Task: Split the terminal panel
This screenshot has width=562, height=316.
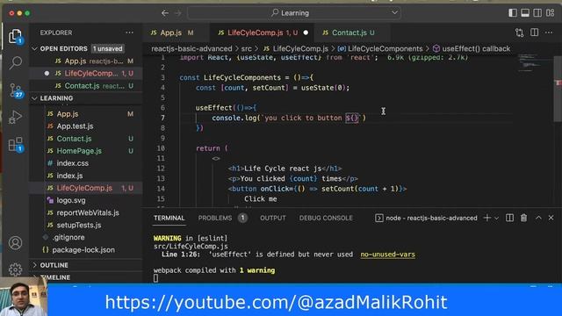Action: [x=509, y=218]
